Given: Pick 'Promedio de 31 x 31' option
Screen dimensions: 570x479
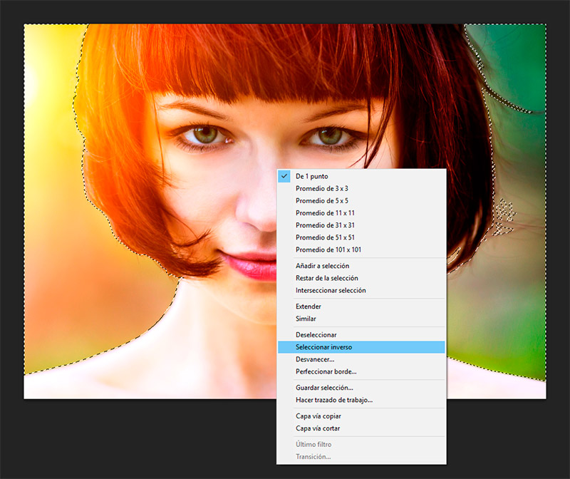Looking at the screenshot, I should coord(325,225).
